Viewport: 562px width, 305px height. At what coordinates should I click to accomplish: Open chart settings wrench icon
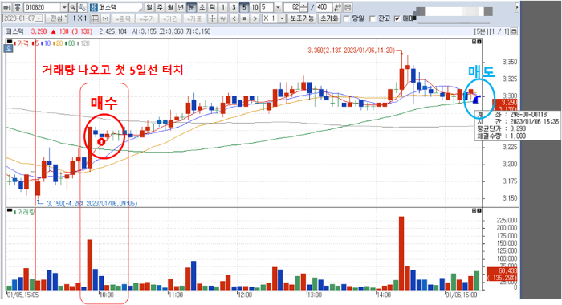[x=82, y=7]
